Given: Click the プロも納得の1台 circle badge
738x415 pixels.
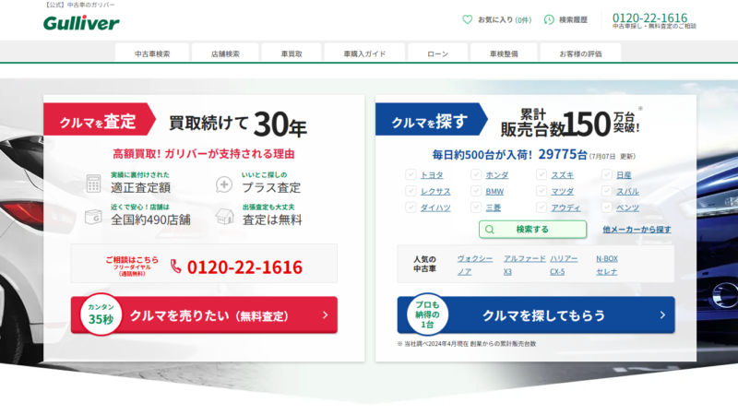Looking at the screenshot, I should [427, 314].
